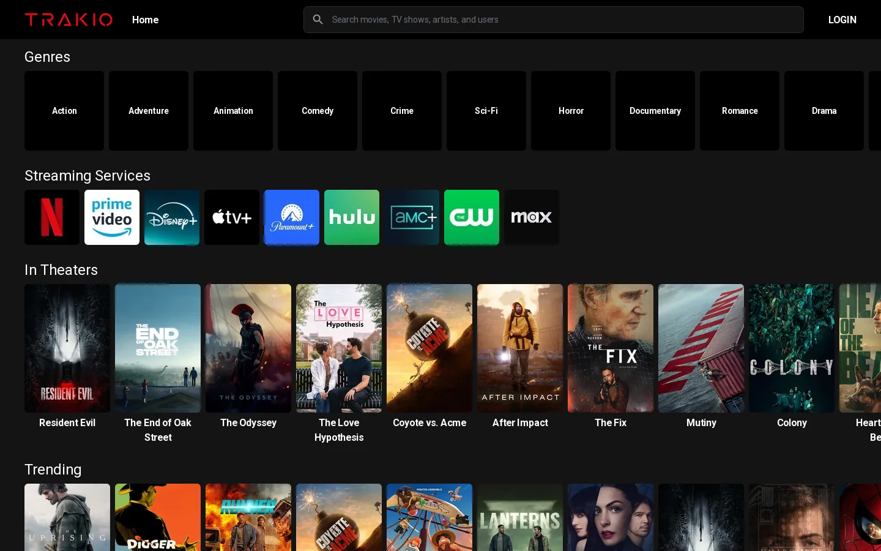
Task: Open the Netflix streaming service
Action: click(52, 217)
